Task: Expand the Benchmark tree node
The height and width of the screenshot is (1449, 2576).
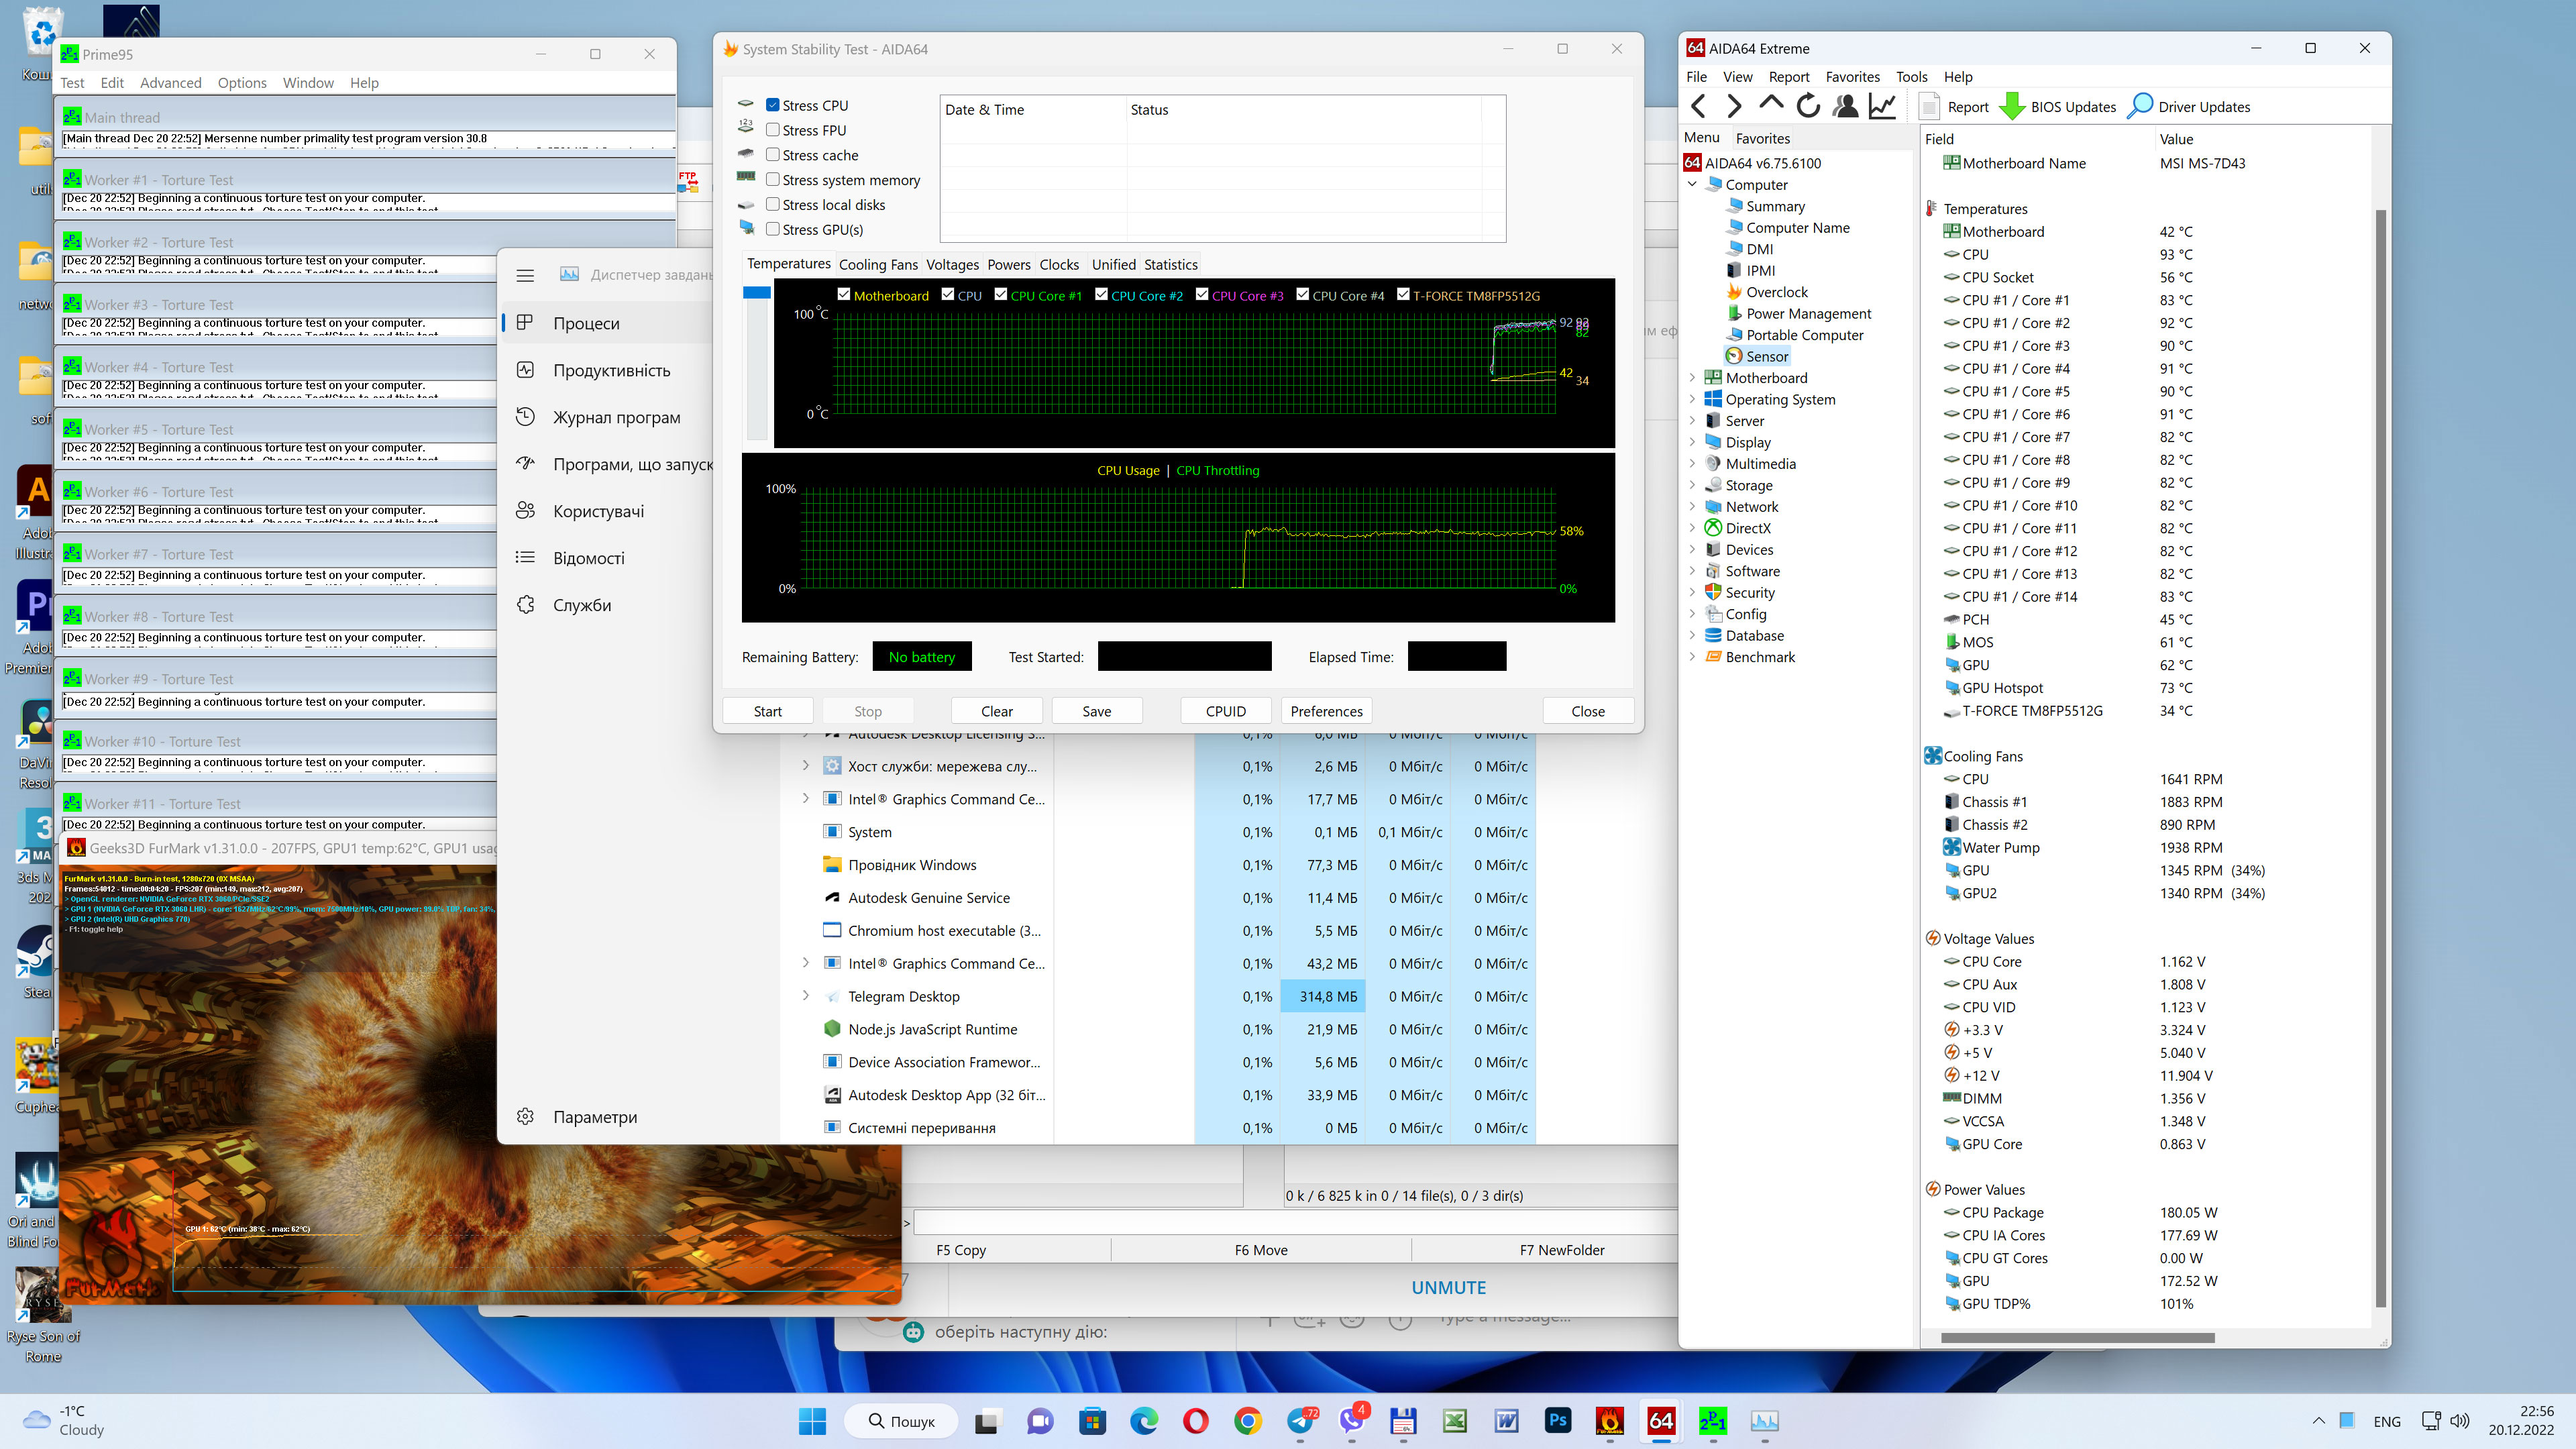Action: click(1692, 657)
